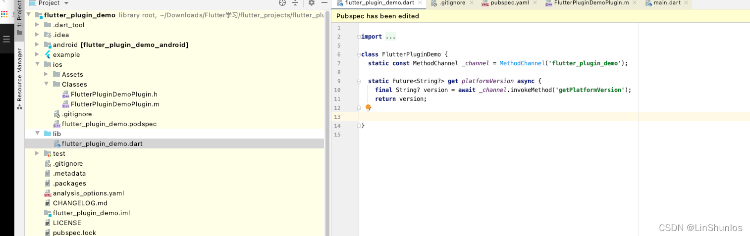Click fold marker for class on line 6
The image size is (750, 236).
[x=359, y=54]
